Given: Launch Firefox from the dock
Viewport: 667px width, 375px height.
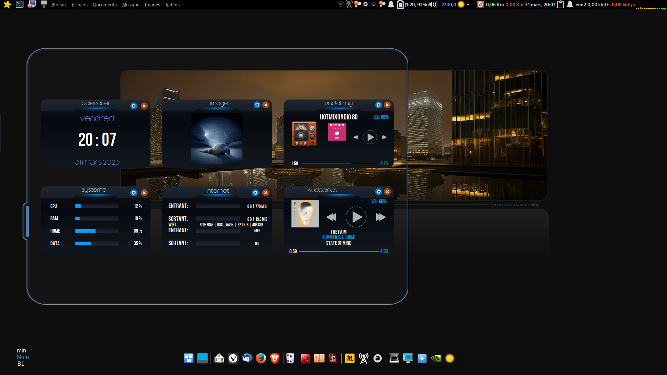Looking at the screenshot, I should (261, 358).
